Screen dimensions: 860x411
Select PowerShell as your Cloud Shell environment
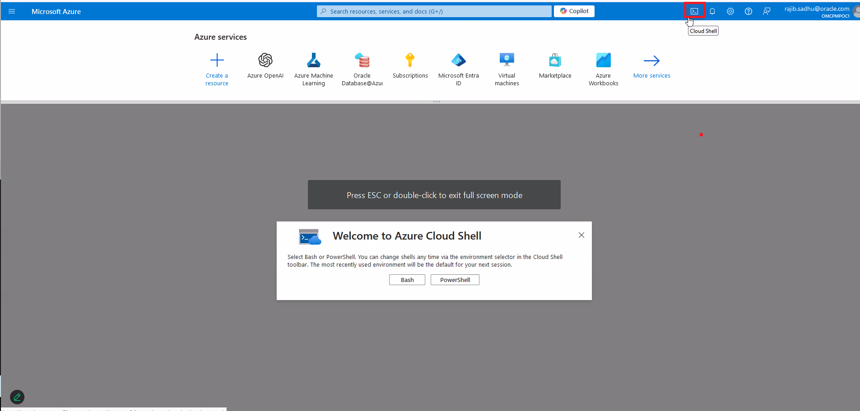coord(455,280)
